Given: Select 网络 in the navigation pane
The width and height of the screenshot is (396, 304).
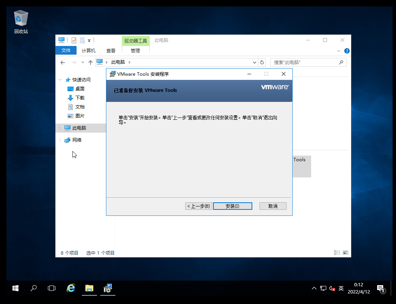Looking at the screenshot, I should click(77, 140).
